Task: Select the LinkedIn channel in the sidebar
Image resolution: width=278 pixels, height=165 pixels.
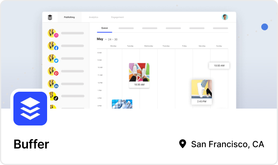Action: (65, 84)
